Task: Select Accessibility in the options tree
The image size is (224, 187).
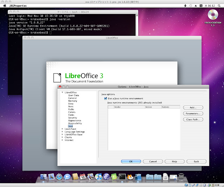Action: (75, 123)
